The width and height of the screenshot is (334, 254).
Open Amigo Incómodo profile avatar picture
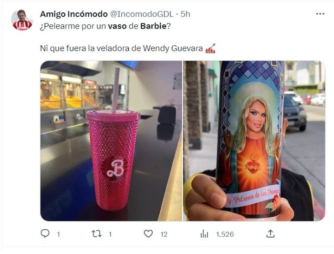pyautogui.click(x=22, y=20)
